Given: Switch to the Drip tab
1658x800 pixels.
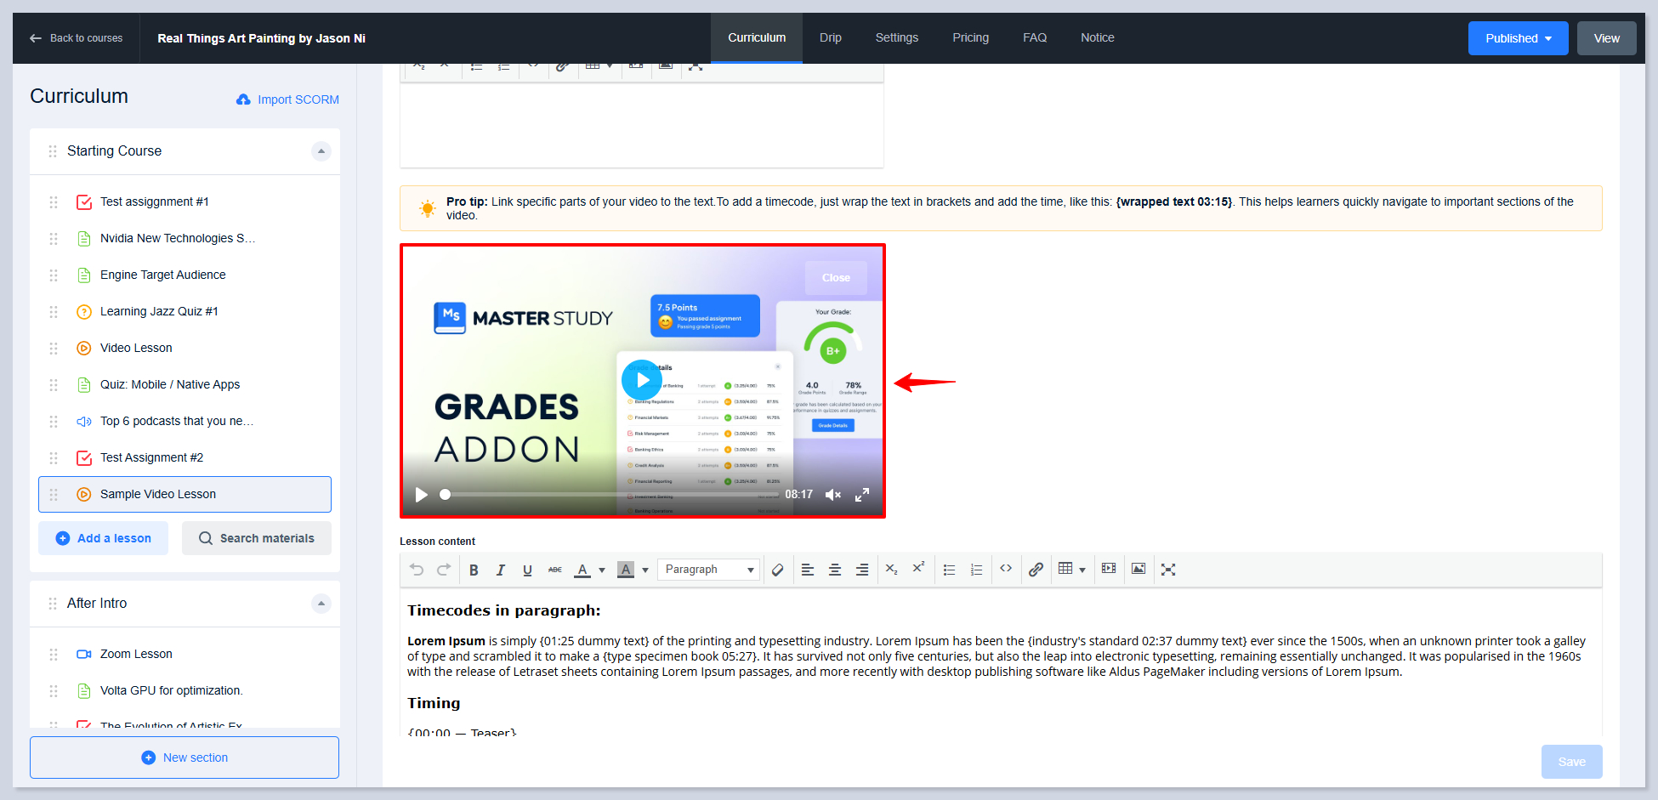Looking at the screenshot, I should [x=831, y=37].
